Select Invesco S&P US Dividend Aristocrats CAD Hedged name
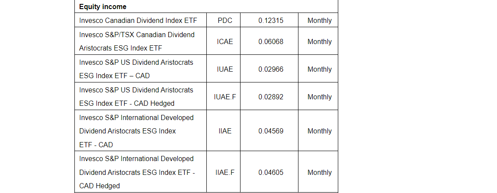497x193 pixels. [x=136, y=96]
